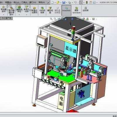
Task: Expand dropdown under 移动零部件
Action: tap(4, 15)
